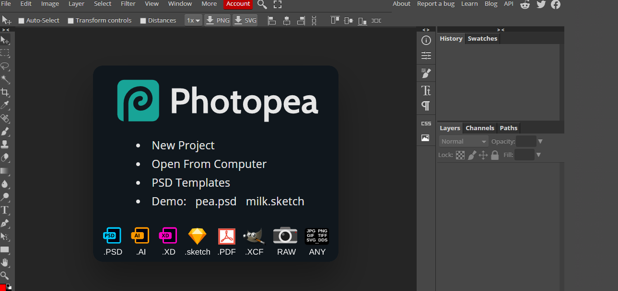Click the search magnifier in menu bar

click(262, 4)
